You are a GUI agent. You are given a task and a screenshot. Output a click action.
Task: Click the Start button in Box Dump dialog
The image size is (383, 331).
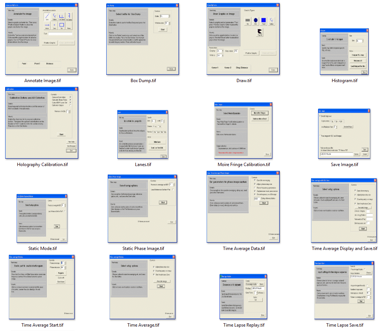(x=162, y=29)
